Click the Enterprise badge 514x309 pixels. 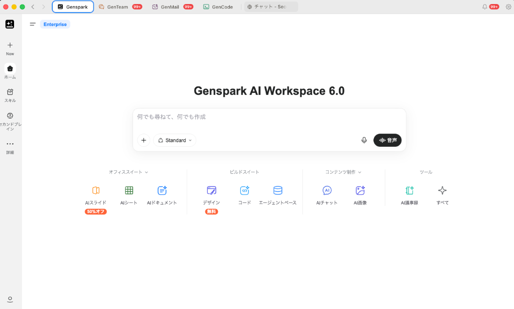(x=55, y=24)
